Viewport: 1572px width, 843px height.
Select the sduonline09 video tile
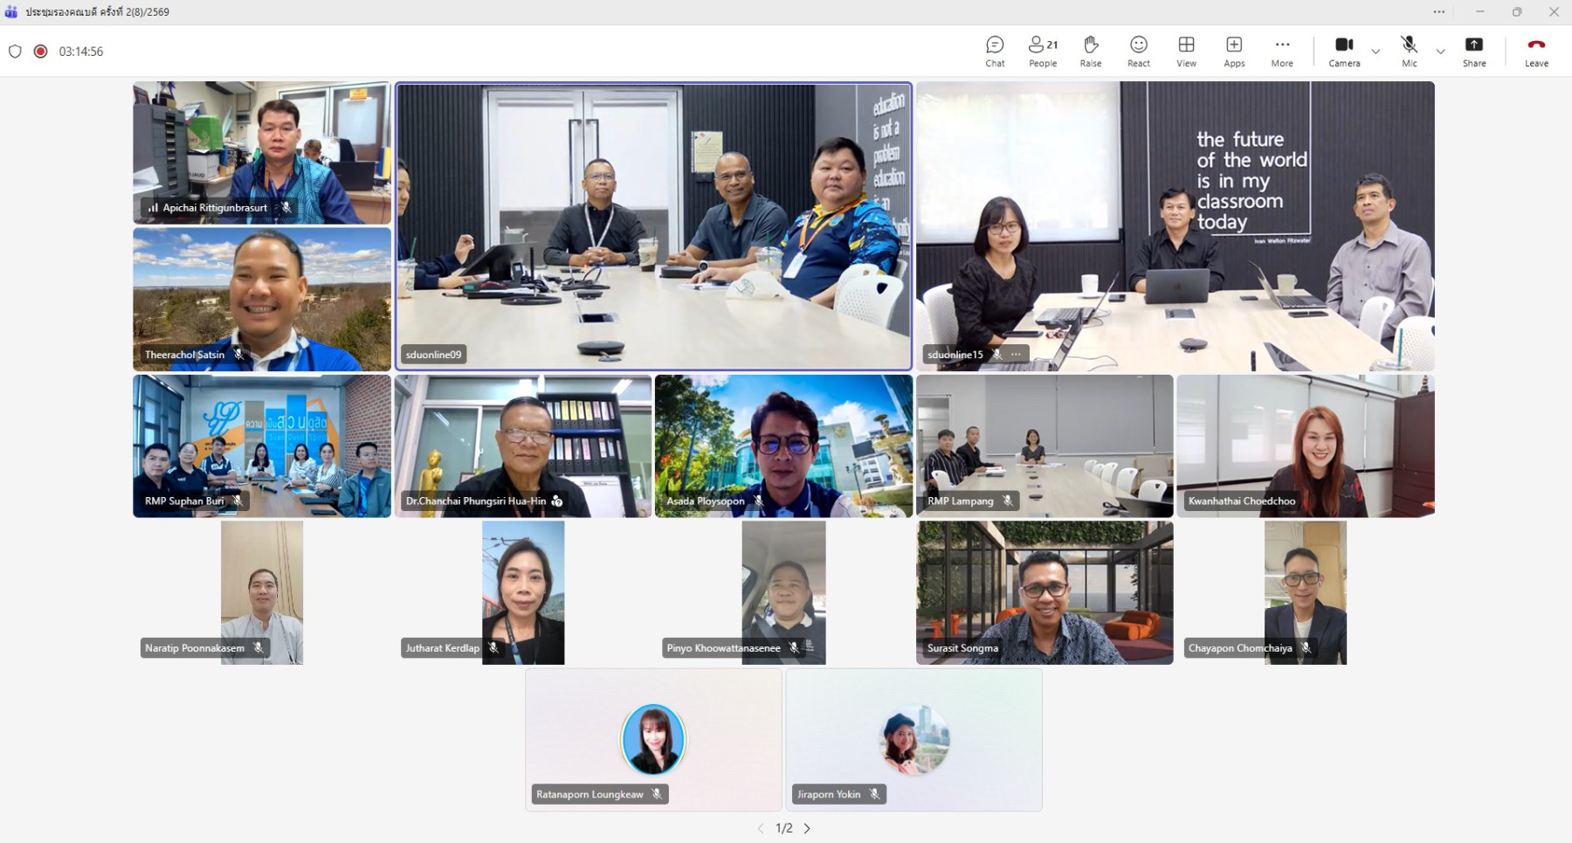pos(653,226)
